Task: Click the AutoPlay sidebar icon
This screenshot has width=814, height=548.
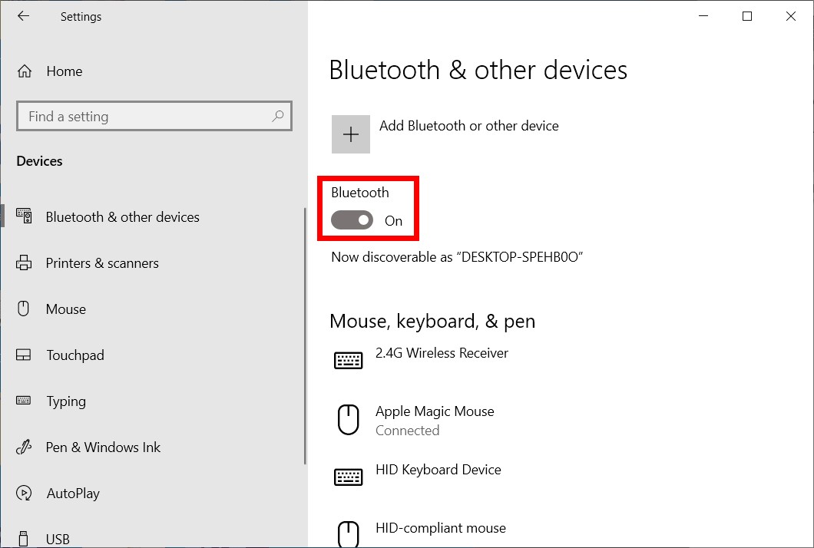Action: 24,494
